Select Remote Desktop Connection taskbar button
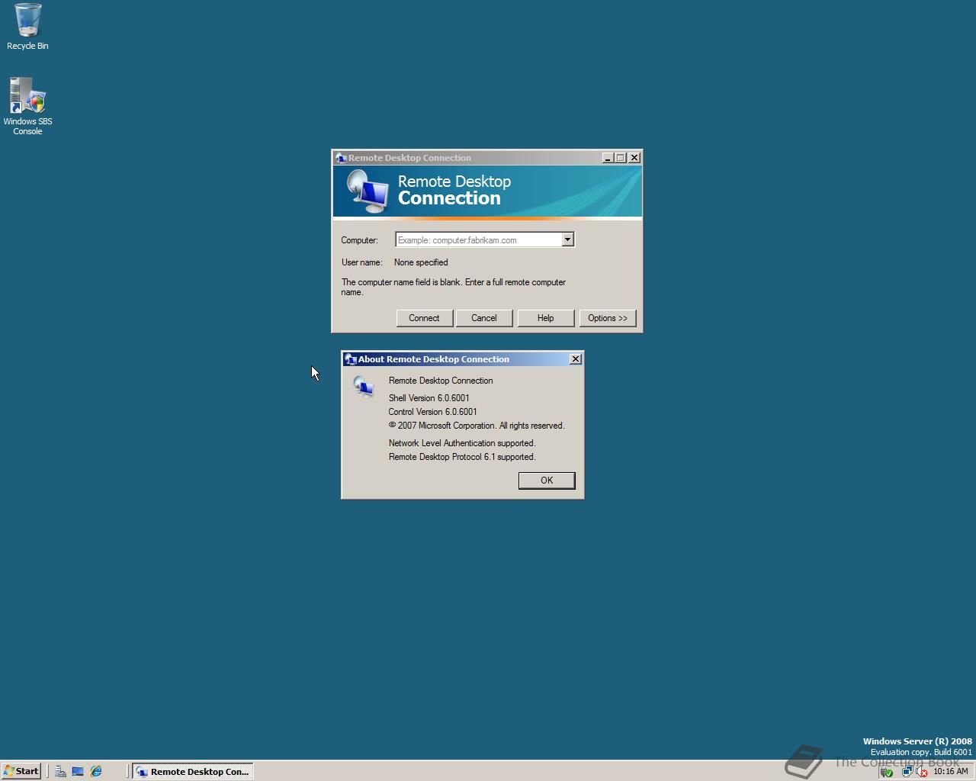The height and width of the screenshot is (781, 976). [x=193, y=771]
